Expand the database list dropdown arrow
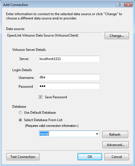Viewport: 135px width, 166px height. [x=97, y=134]
